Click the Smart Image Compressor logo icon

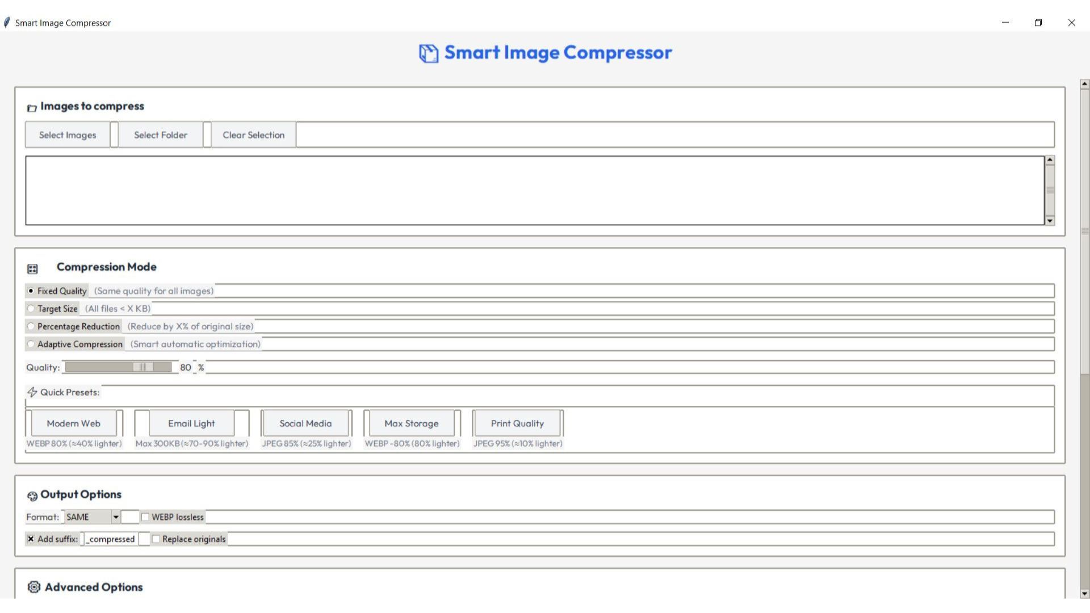point(429,53)
